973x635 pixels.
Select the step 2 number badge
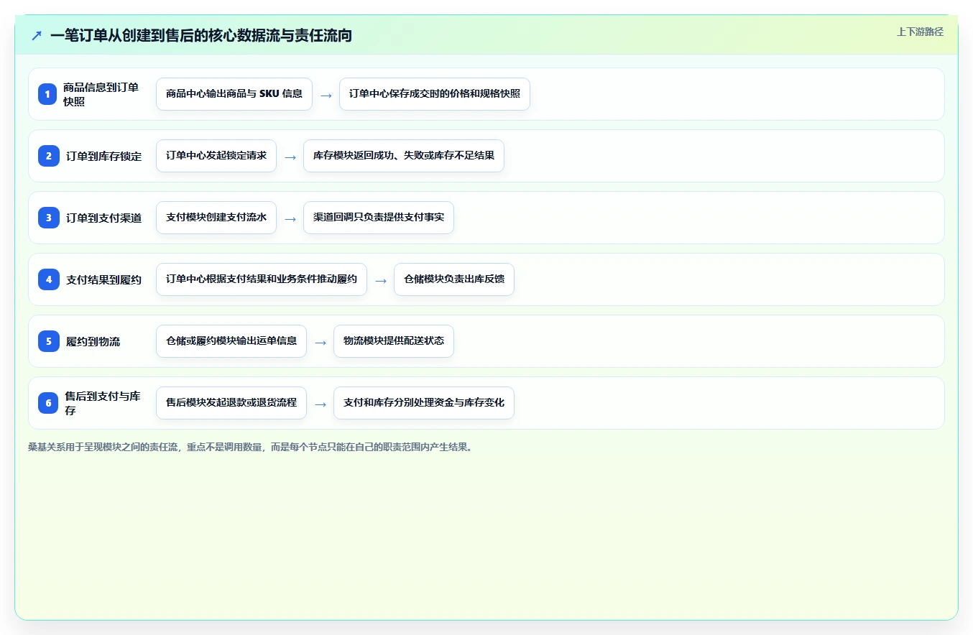49,156
